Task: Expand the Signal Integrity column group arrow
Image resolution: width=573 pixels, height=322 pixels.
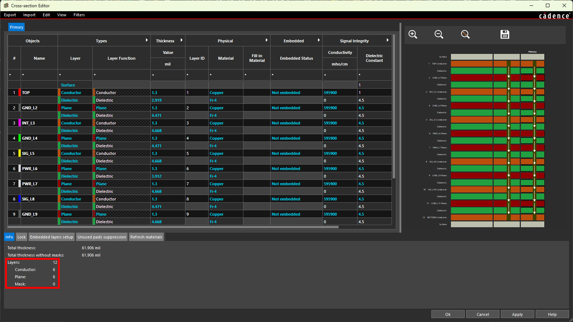Action: point(388,40)
